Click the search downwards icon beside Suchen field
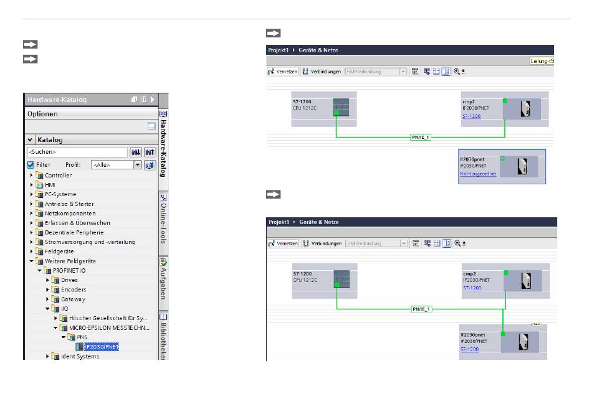The width and height of the screenshot is (592, 414). [136, 152]
